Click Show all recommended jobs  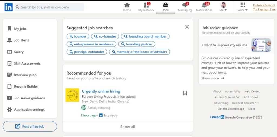tap(128, 126)
